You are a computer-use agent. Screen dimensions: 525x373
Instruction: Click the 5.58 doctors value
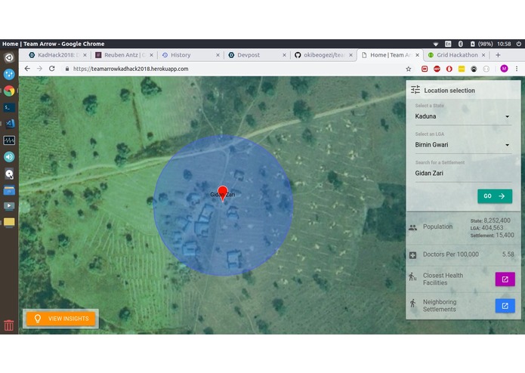508,254
